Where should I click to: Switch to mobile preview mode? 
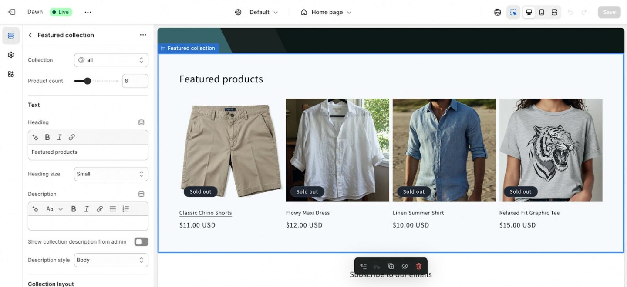coord(542,12)
